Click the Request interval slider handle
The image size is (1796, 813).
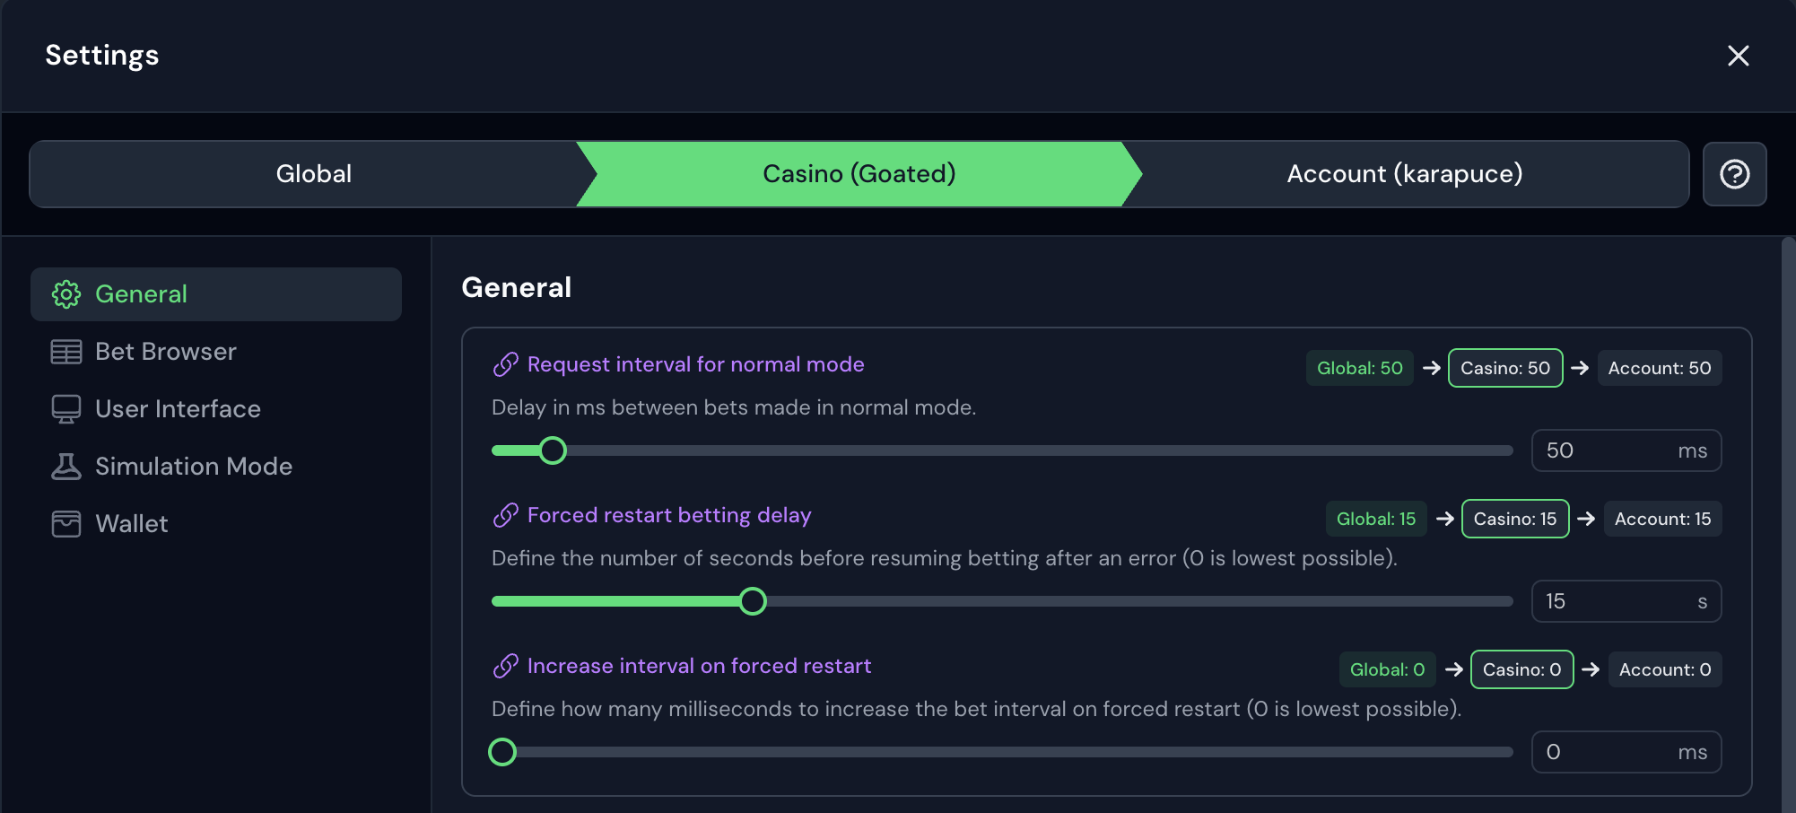tap(553, 450)
